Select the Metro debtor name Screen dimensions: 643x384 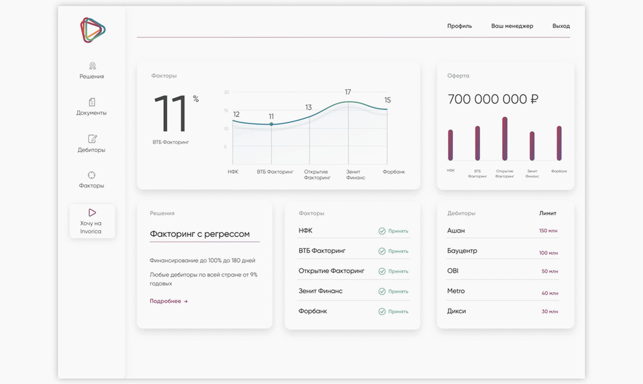(456, 291)
